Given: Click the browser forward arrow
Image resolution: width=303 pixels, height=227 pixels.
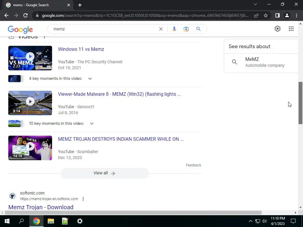Looking at the screenshot, I should 16,15.
